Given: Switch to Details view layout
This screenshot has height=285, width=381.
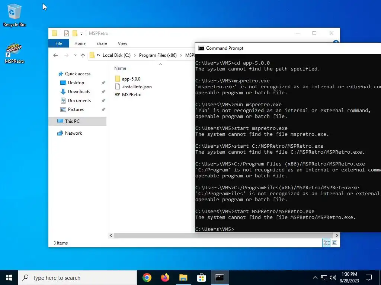Looking at the screenshot, I should (326, 243).
